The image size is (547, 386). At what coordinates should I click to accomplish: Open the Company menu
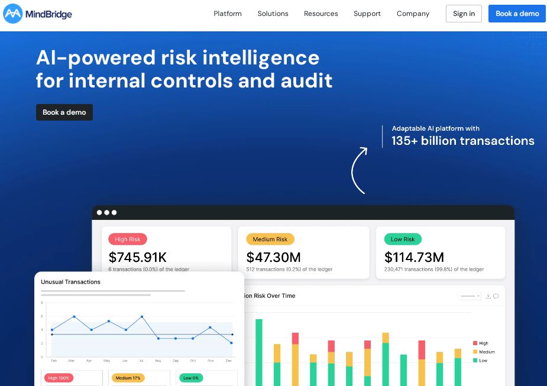click(413, 14)
